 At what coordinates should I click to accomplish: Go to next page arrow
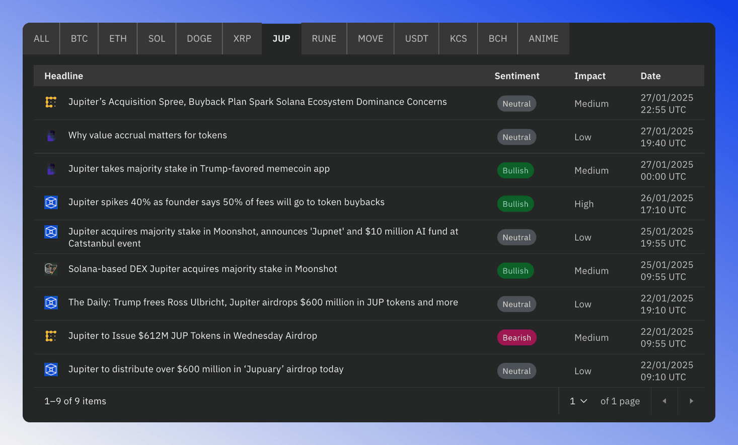pos(691,401)
